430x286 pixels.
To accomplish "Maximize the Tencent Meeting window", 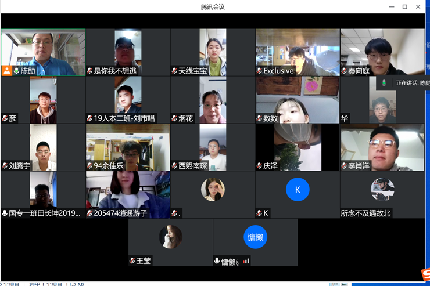I will click(x=405, y=7).
